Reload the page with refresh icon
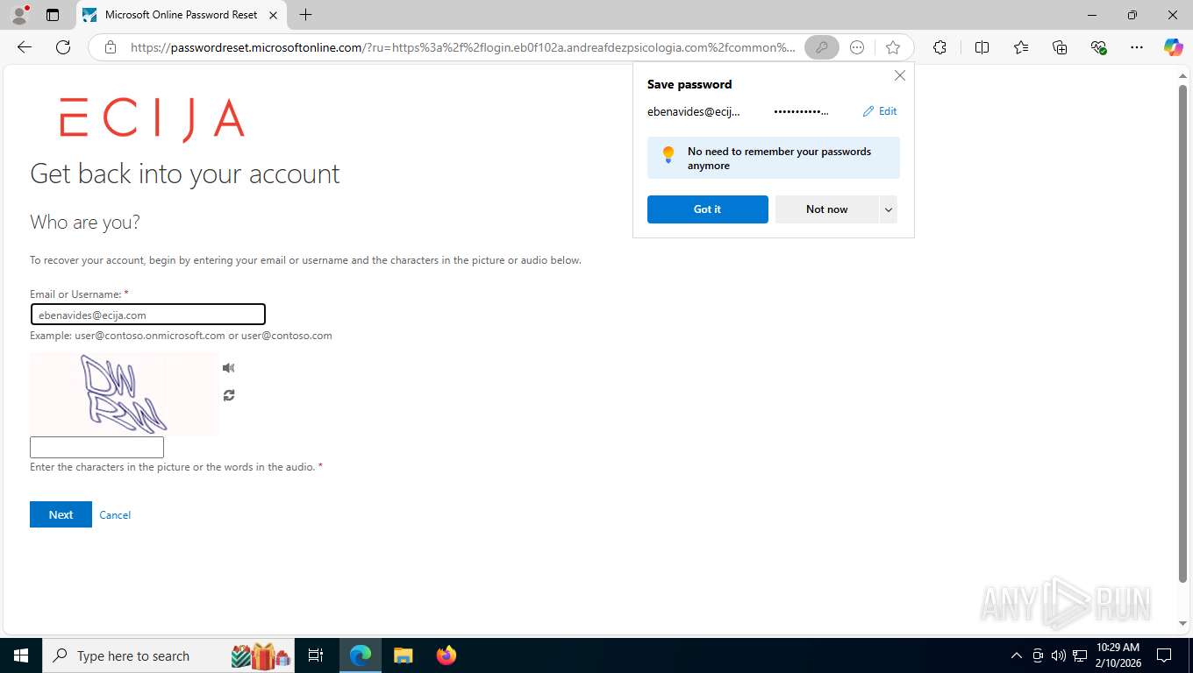 tap(63, 47)
